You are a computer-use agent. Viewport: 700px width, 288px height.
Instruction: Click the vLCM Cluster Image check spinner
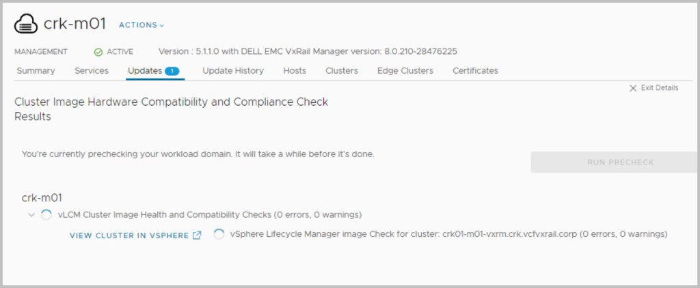tap(46, 215)
